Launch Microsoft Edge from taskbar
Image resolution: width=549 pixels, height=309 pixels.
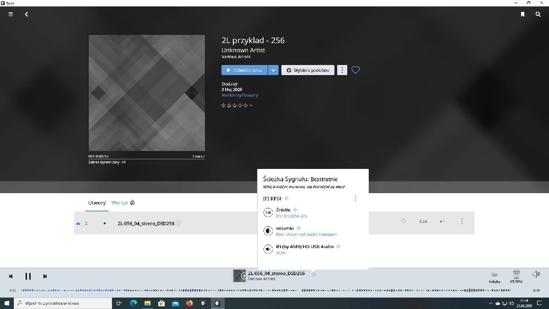(x=134, y=303)
